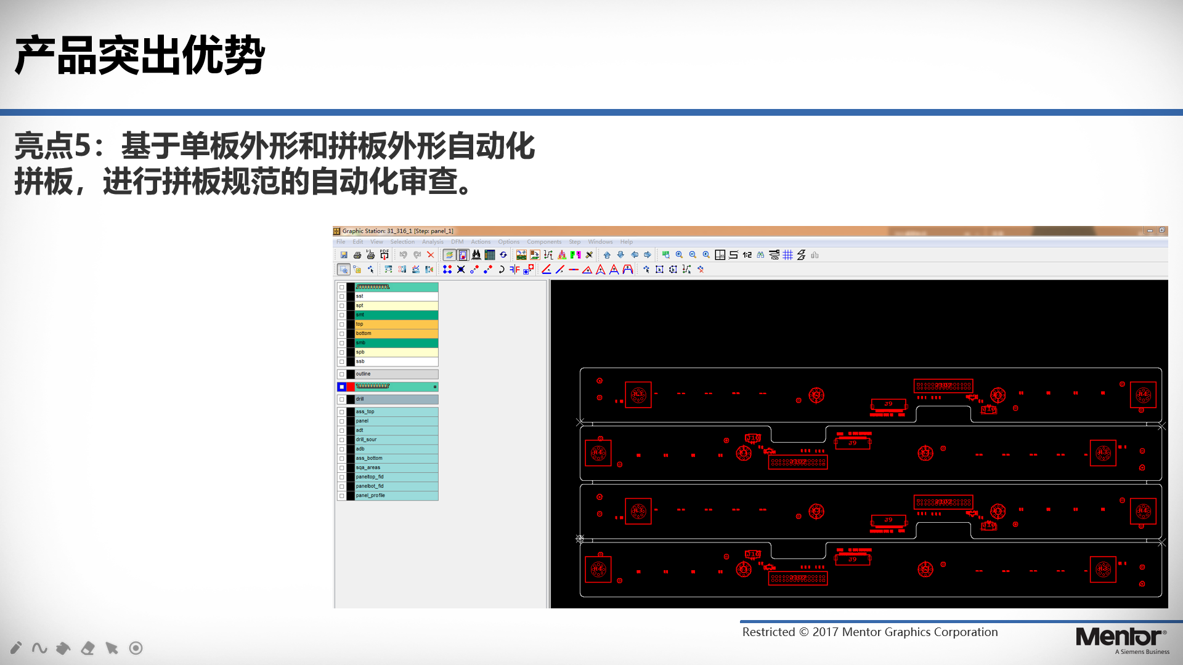The image size is (1183, 665).
Task: Click the blue refresh arrows icon
Action: [503, 255]
